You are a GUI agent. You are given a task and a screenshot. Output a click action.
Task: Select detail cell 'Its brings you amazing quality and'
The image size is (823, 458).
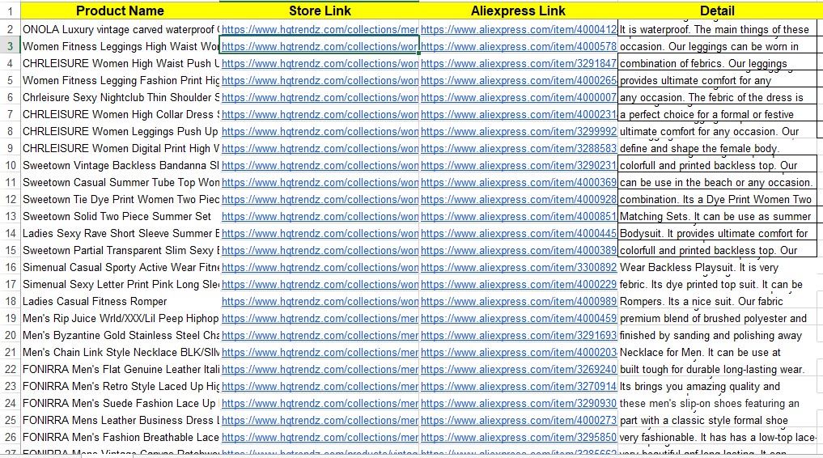point(717,386)
